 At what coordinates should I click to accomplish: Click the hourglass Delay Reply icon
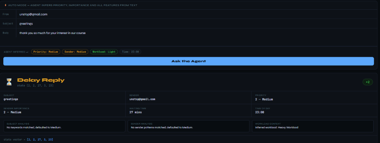coord(9,82)
